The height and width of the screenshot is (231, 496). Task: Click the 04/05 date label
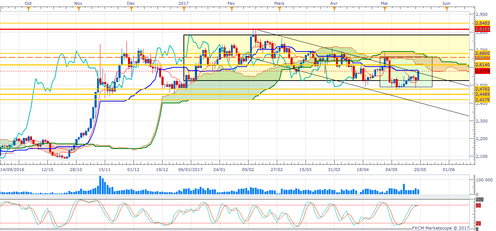point(392,170)
